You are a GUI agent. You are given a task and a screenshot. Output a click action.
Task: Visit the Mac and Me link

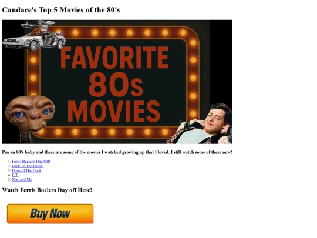click(22, 179)
